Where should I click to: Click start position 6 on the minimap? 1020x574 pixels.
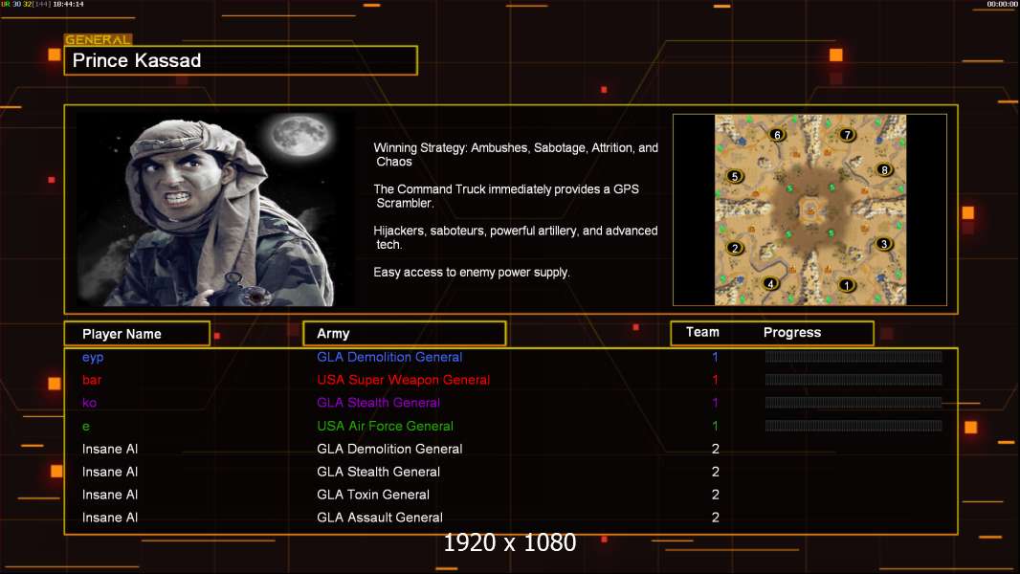[x=777, y=135]
